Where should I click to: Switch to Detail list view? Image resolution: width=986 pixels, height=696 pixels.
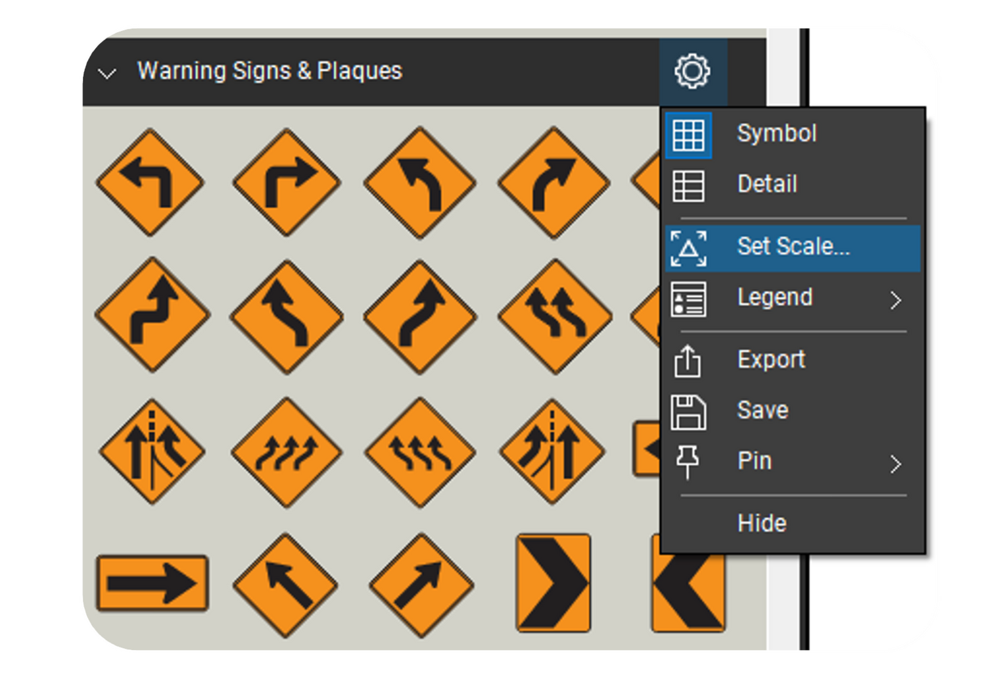[766, 184]
